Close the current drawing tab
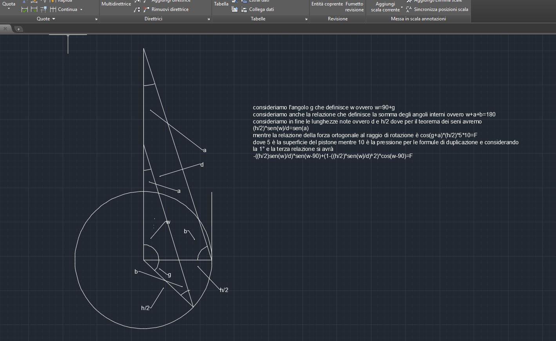This screenshot has width=556, height=341. [5, 29]
